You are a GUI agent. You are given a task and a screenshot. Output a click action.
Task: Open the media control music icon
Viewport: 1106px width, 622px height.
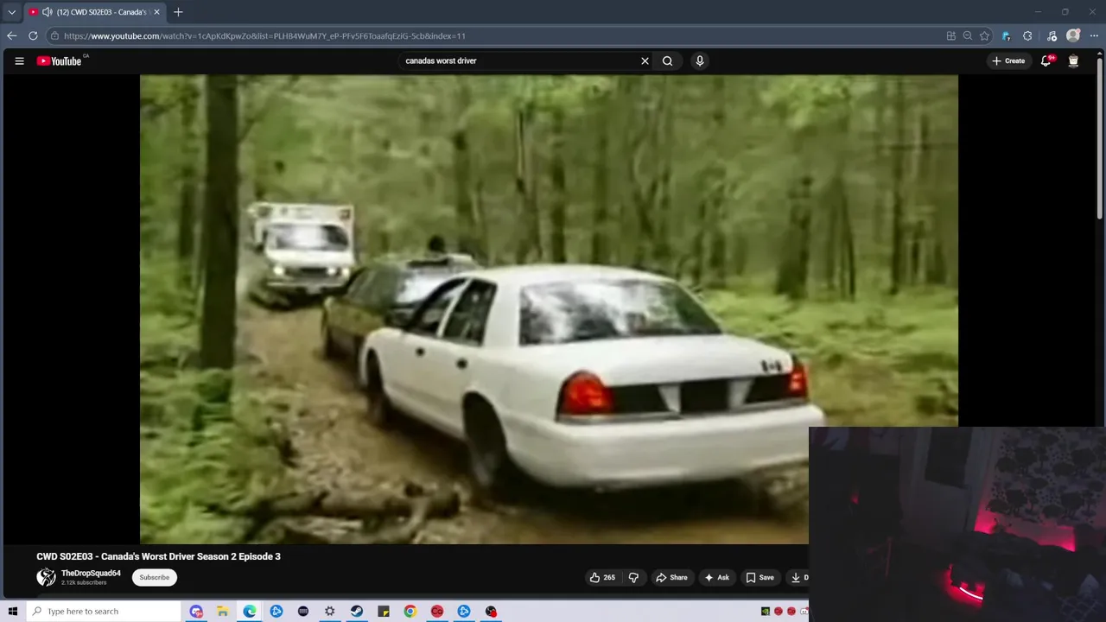click(1052, 36)
